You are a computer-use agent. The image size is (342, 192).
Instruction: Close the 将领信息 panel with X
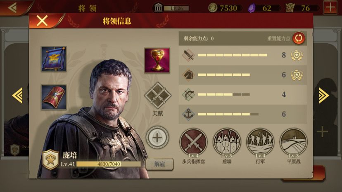pyautogui.click(x=42, y=21)
